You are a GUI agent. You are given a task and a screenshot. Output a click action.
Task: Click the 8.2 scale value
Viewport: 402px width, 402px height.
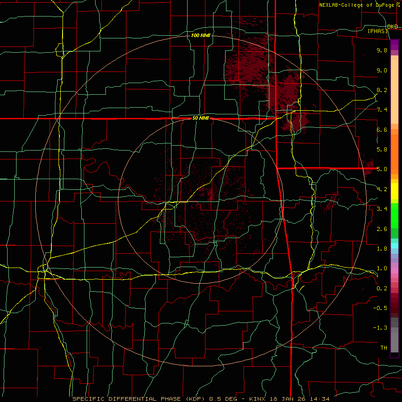pyautogui.click(x=382, y=90)
